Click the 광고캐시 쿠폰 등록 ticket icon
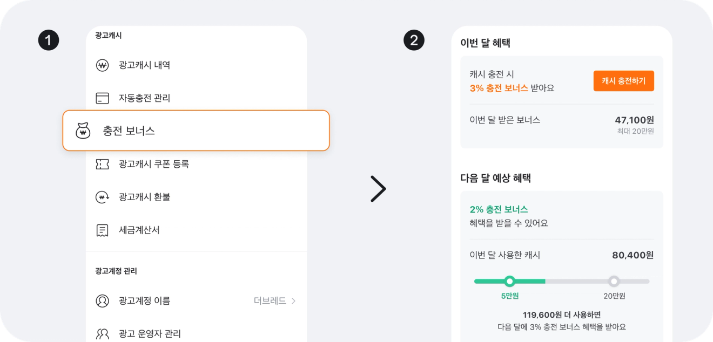 pyautogui.click(x=103, y=164)
